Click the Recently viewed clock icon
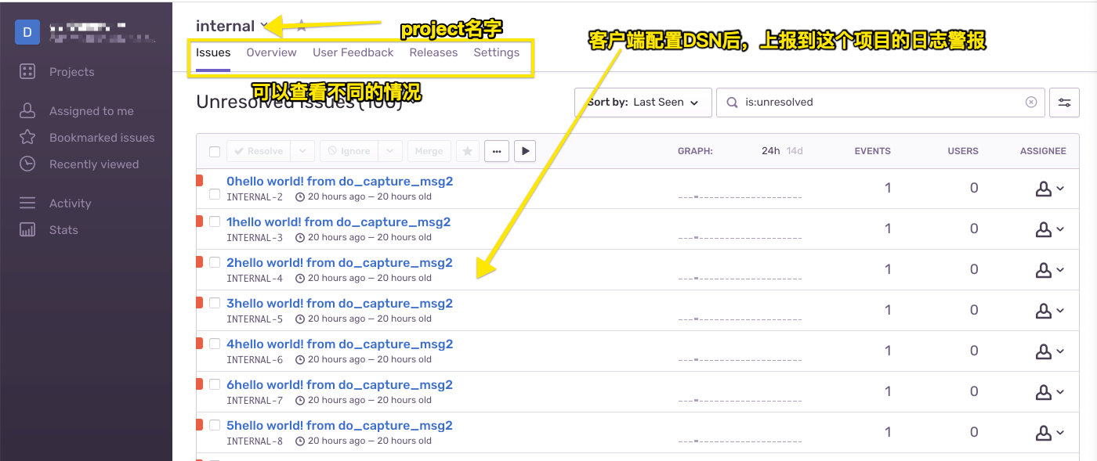The height and width of the screenshot is (461, 1097). pyautogui.click(x=27, y=164)
